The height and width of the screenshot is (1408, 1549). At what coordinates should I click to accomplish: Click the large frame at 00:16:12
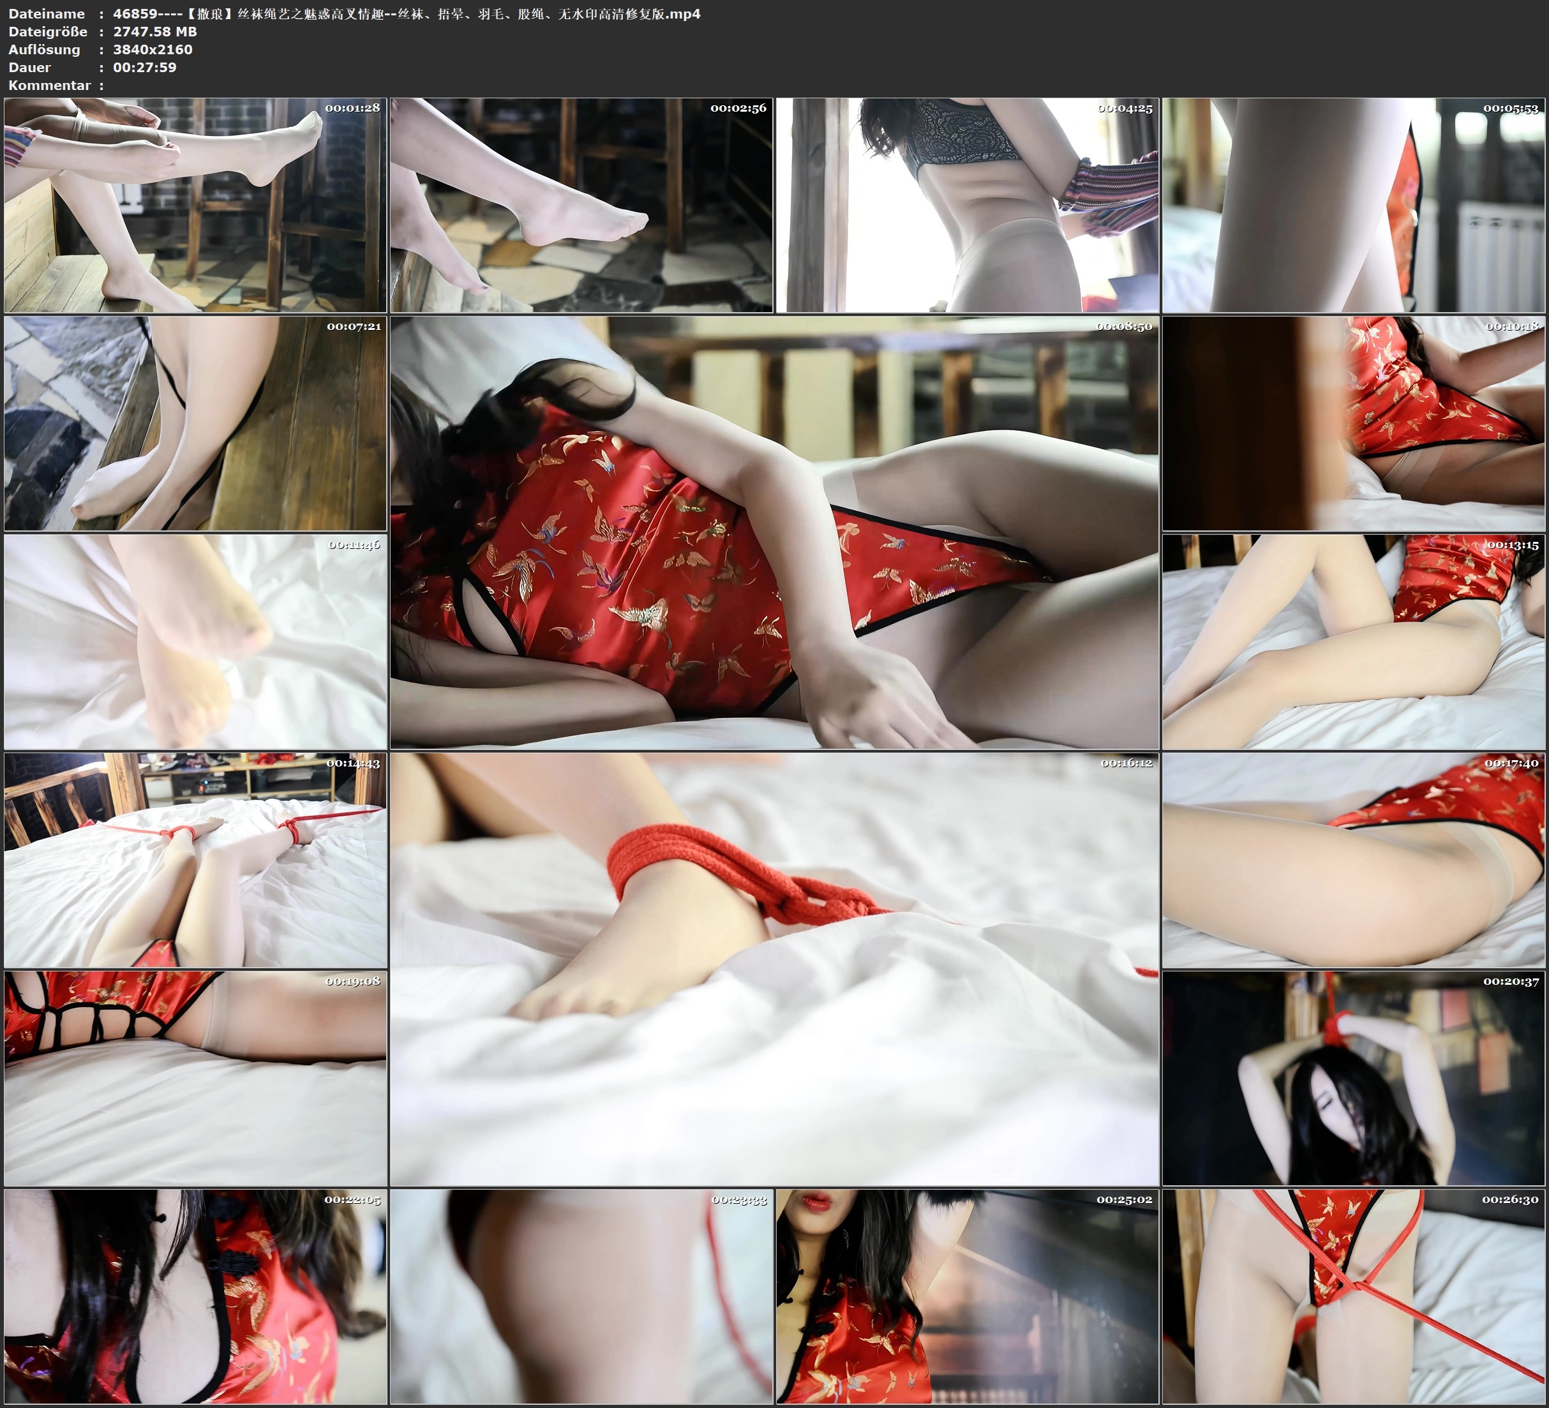pos(775,969)
